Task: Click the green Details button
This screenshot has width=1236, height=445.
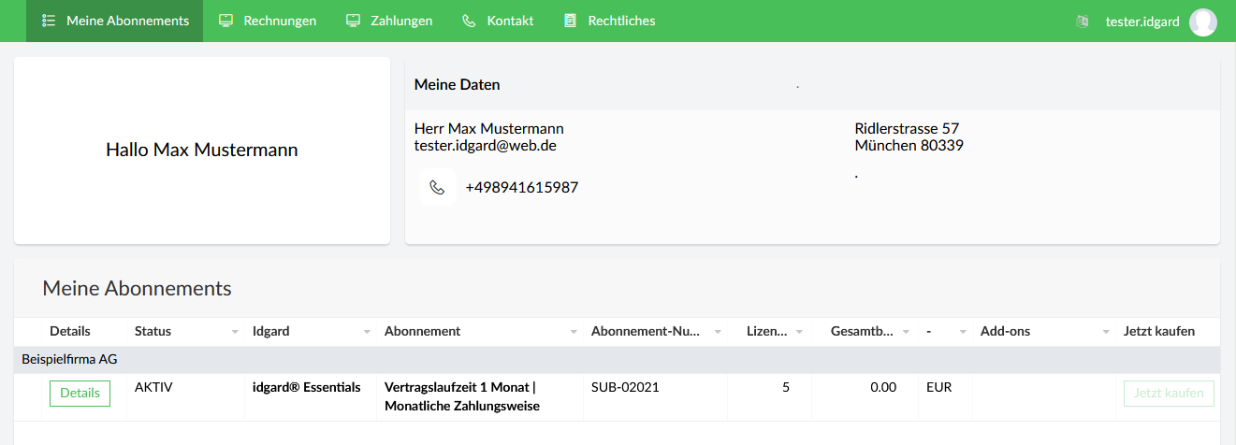Action: coord(80,394)
